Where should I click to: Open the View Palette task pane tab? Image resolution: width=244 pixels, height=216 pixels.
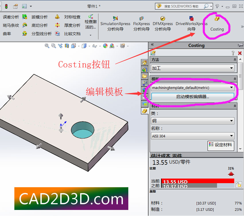pyautogui.click(x=145, y=83)
